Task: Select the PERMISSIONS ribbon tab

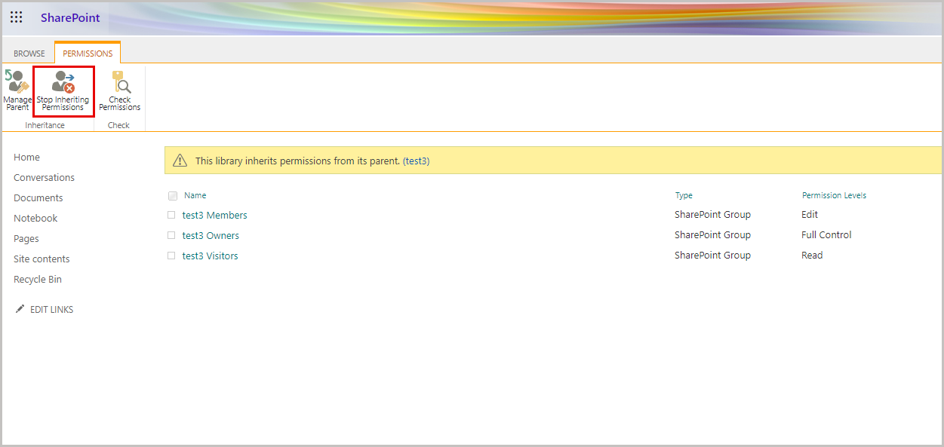Action: [x=88, y=54]
